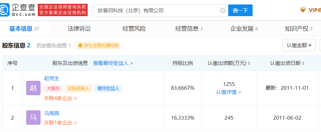Switch to 经营风险 tab
This screenshot has width=321, height=132.
(x=134, y=29)
